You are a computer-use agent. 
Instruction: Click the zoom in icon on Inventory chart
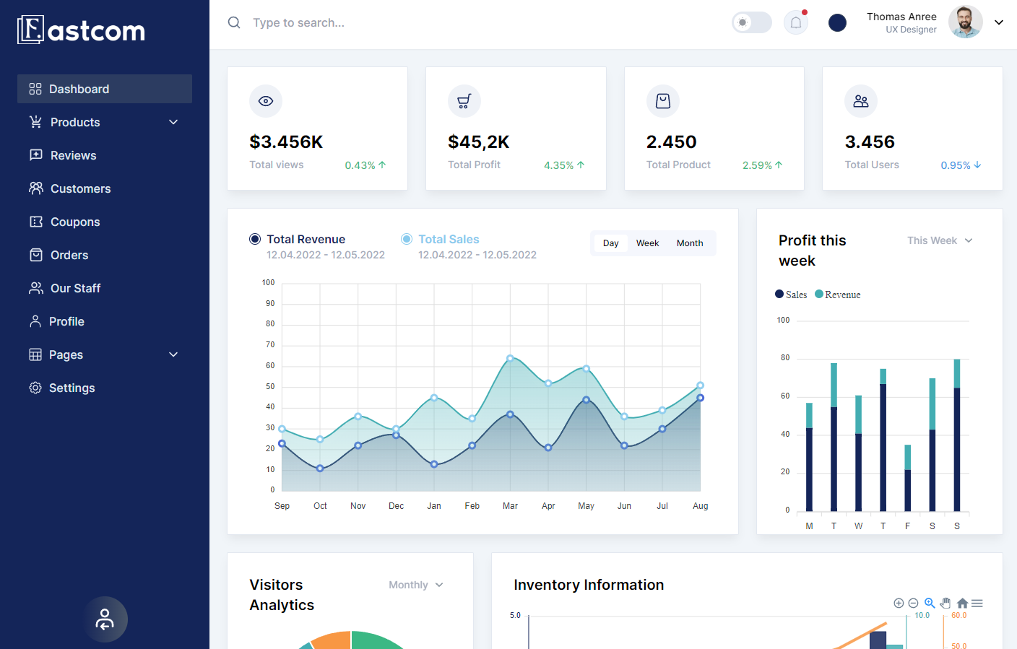pos(899,603)
